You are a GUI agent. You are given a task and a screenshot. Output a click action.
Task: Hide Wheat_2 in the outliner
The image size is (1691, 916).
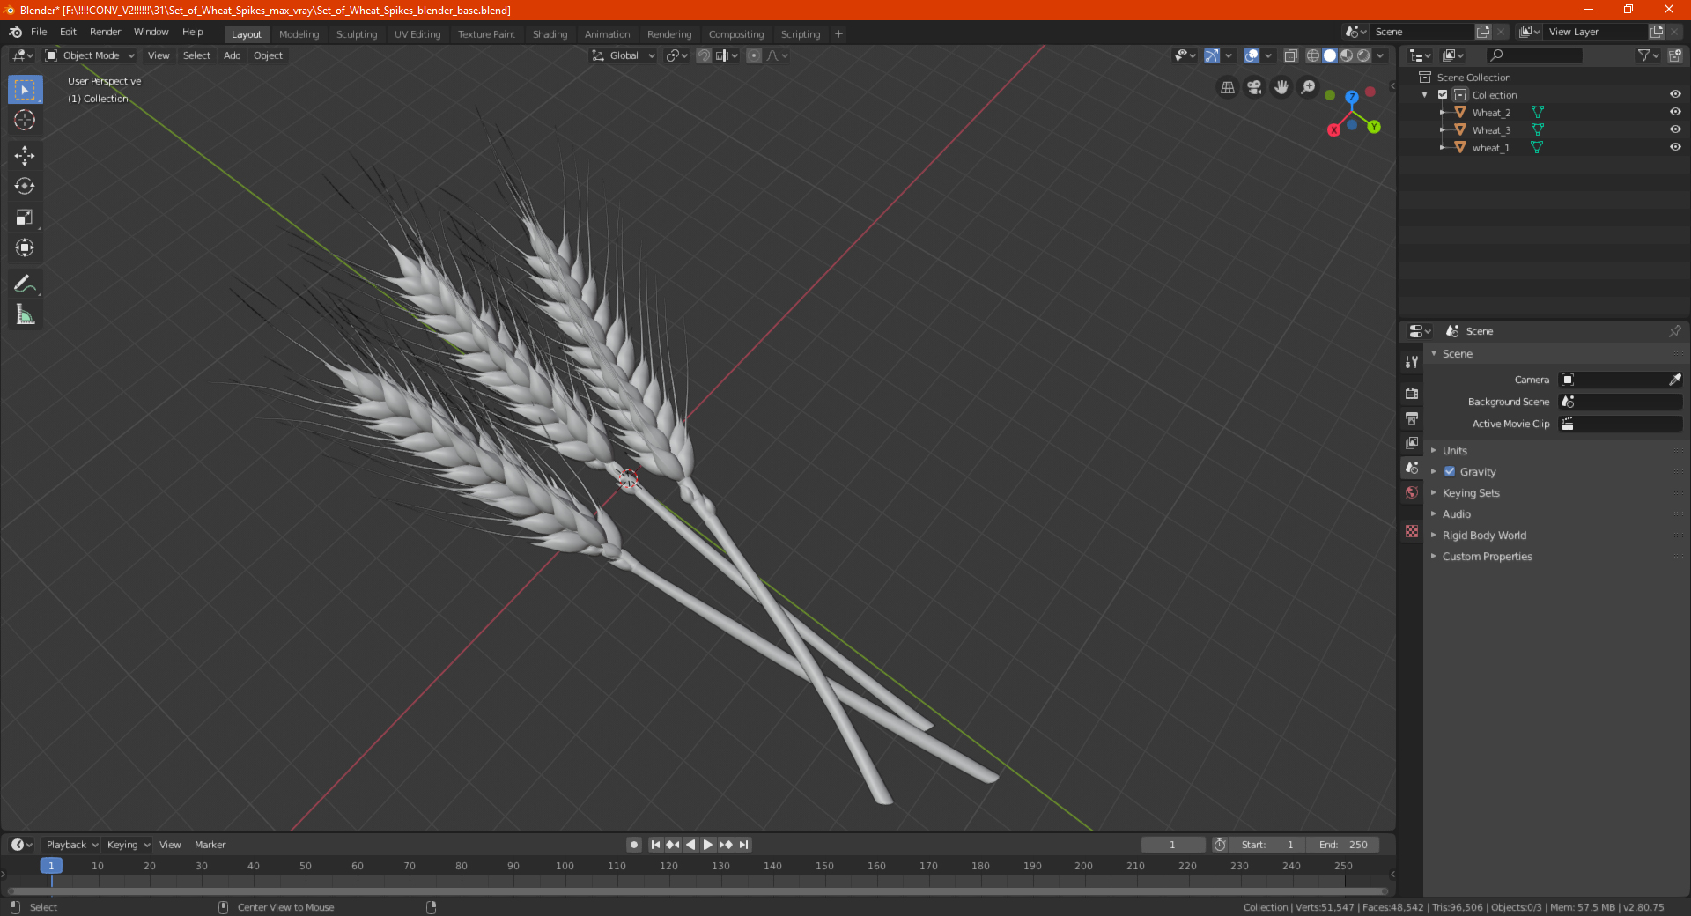click(x=1675, y=112)
